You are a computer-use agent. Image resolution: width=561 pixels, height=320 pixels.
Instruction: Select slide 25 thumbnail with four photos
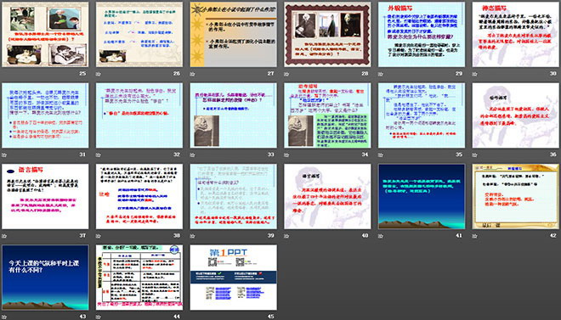[x=45, y=34]
